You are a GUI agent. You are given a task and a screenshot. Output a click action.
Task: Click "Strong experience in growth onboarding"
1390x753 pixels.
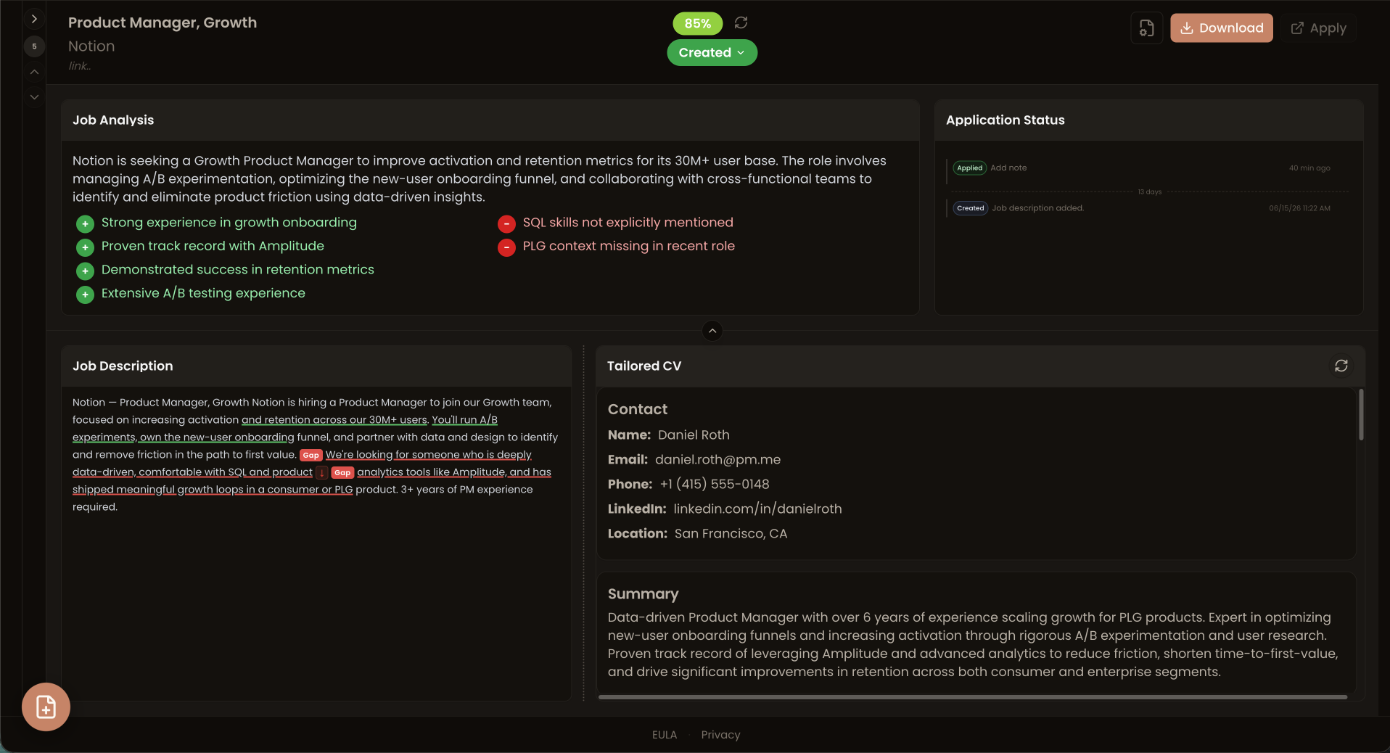[x=229, y=222]
